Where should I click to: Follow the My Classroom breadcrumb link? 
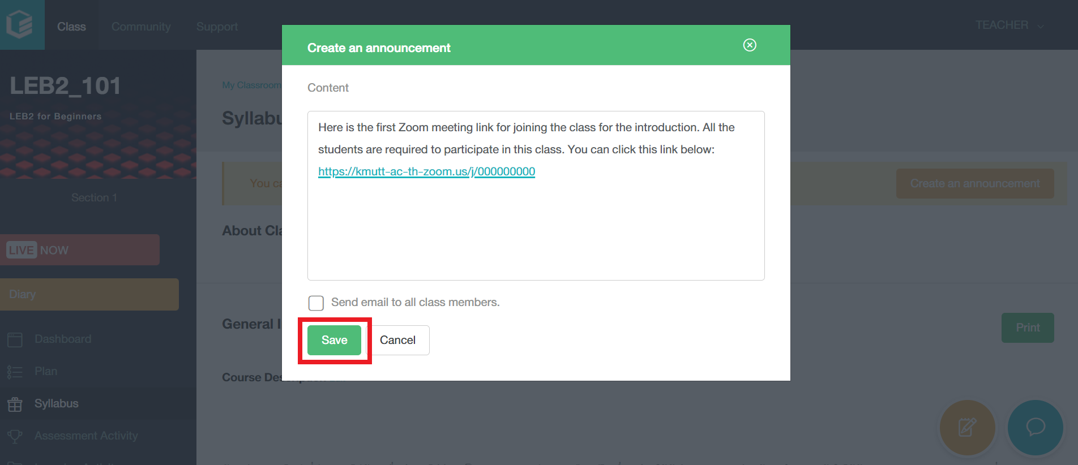(252, 85)
